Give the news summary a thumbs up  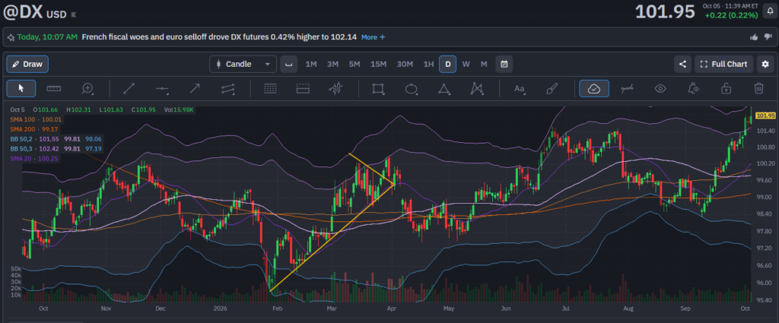tap(754, 37)
